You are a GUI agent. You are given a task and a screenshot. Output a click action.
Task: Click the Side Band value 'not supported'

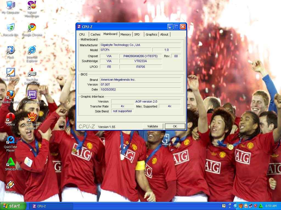[122, 111]
